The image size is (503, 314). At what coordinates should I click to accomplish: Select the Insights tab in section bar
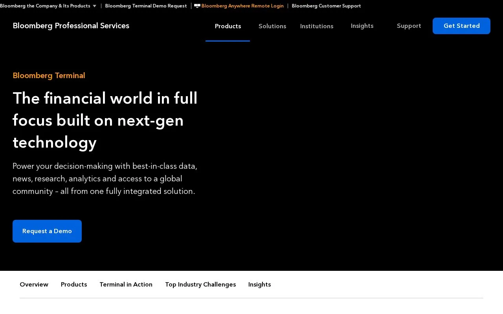(260, 285)
